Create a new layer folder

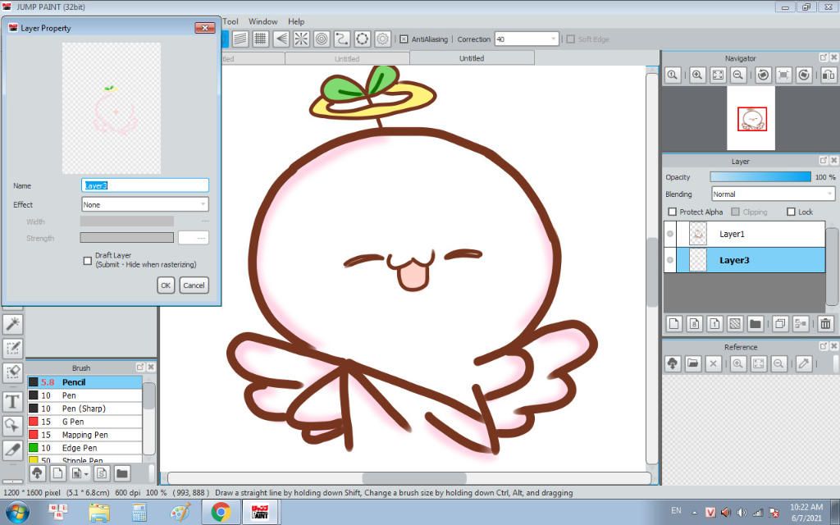756,323
